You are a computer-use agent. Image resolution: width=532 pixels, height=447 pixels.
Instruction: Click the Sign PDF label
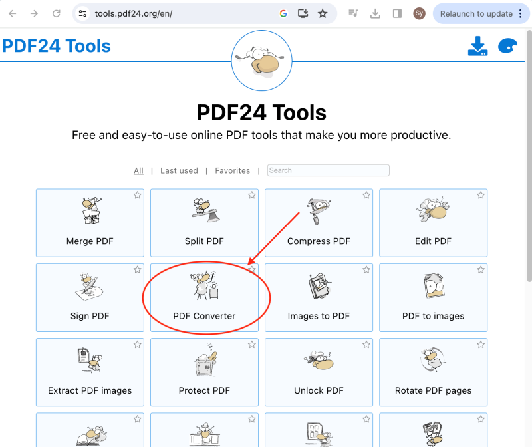click(90, 316)
